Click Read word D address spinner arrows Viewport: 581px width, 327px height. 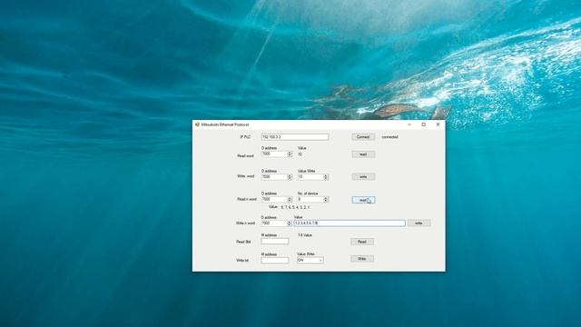[290, 154]
